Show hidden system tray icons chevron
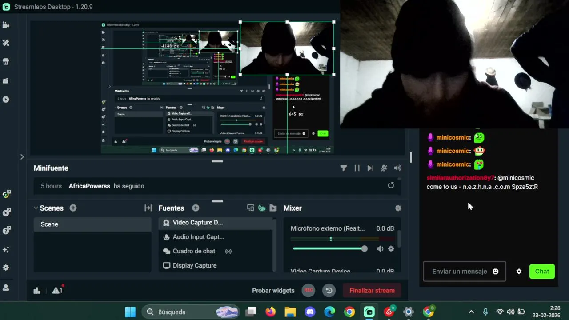 click(471, 312)
